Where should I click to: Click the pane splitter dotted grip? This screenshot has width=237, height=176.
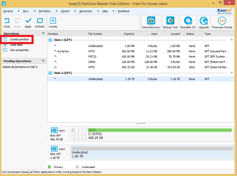[x=141, y=123]
